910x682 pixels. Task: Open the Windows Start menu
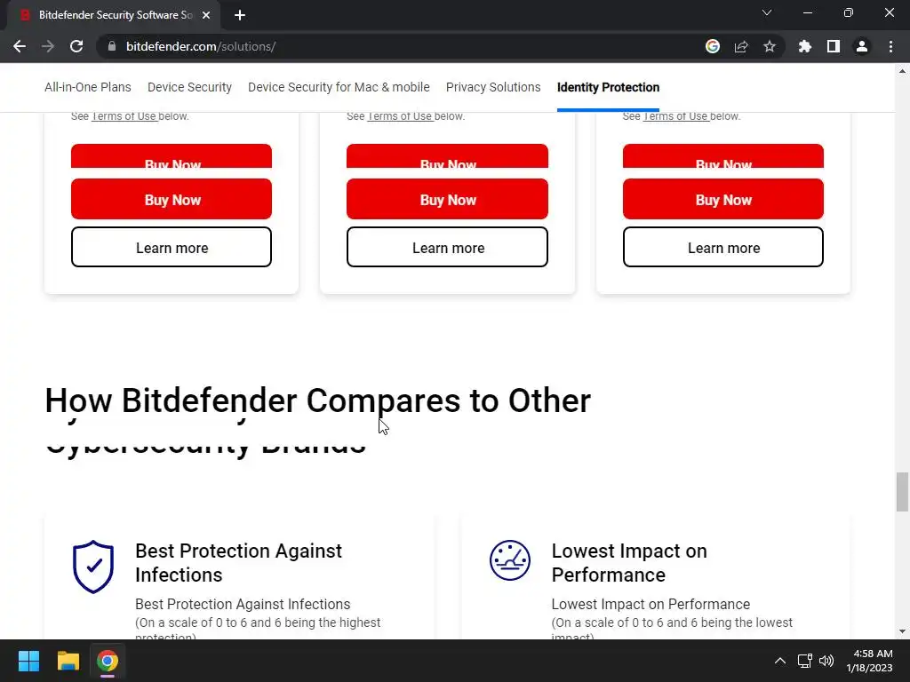(x=28, y=661)
